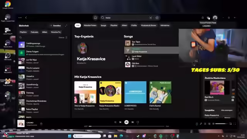Adjust the volume slider

pyautogui.click(x=222, y=124)
